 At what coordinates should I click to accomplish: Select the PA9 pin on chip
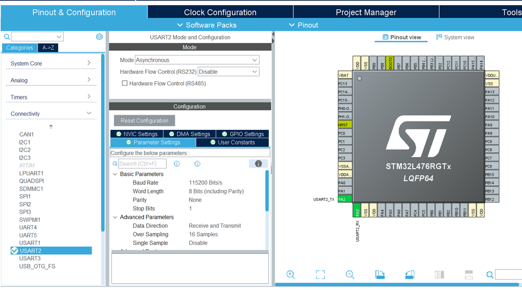point(492,125)
